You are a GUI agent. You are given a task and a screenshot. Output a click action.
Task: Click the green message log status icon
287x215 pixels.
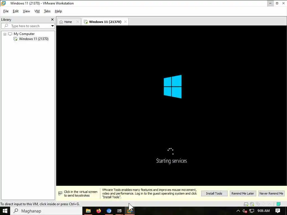[x=279, y=204]
